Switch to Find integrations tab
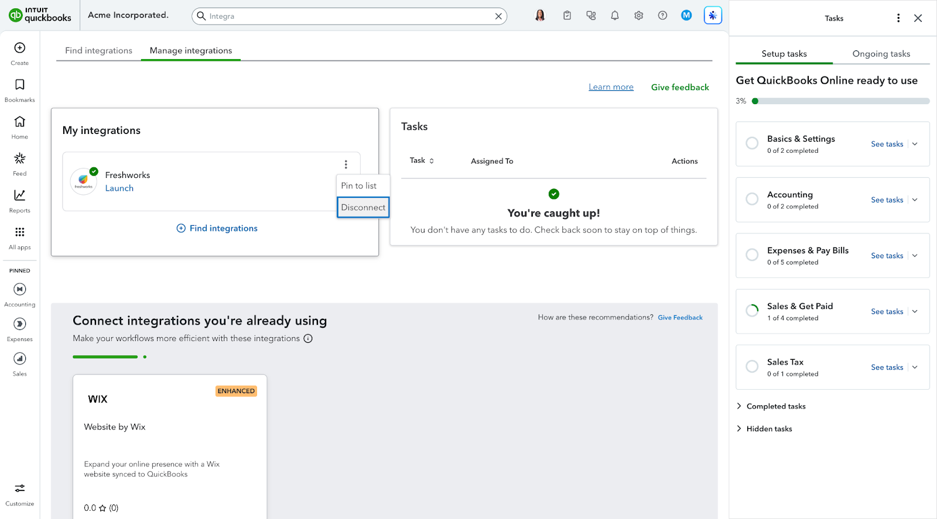Image resolution: width=937 pixels, height=519 pixels. click(98, 50)
